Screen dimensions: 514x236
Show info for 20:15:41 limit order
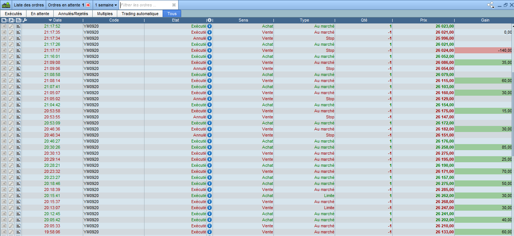[x=210, y=196]
